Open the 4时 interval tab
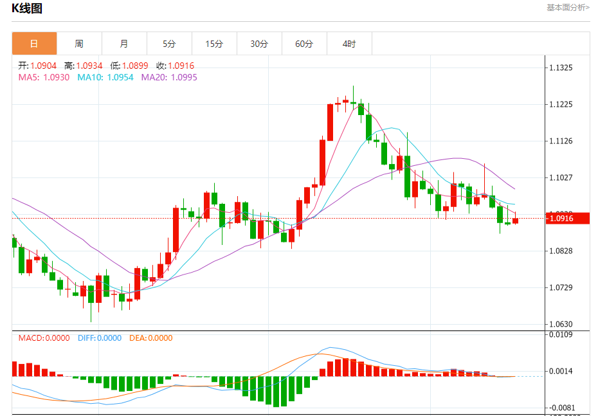This screenshot has height=416, width=598. coord(349,44)
